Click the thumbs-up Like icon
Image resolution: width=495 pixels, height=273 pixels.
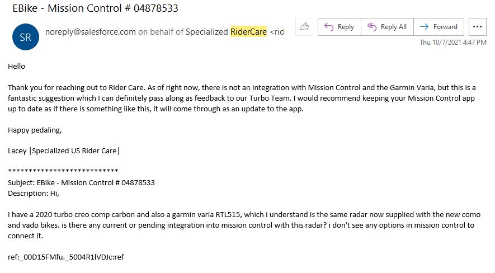click(x=304, y=26)
